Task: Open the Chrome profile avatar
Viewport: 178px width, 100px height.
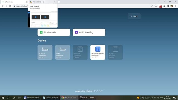Action: 172,6
